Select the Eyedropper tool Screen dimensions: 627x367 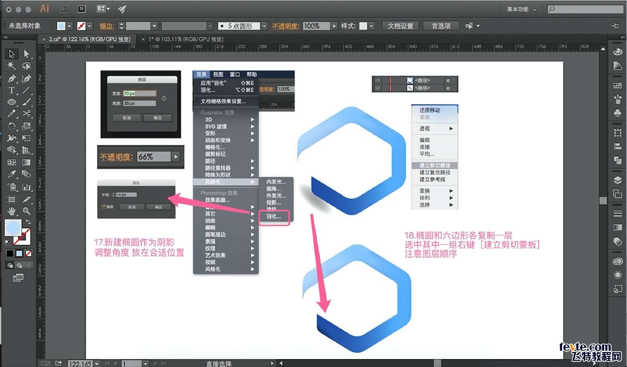click(x=12, y=175)
